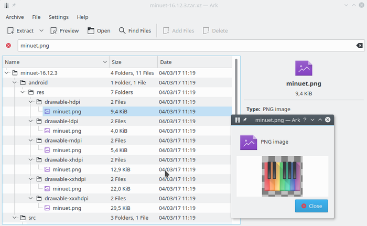Collapse the minuet-16.12.3 root folder
Viewport: 367px width, 226px height.
tap(6, 73)
